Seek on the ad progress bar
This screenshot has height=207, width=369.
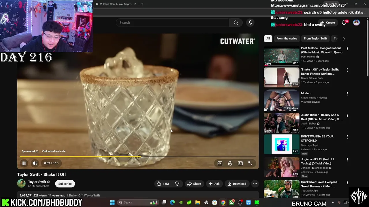coord(138,157)
